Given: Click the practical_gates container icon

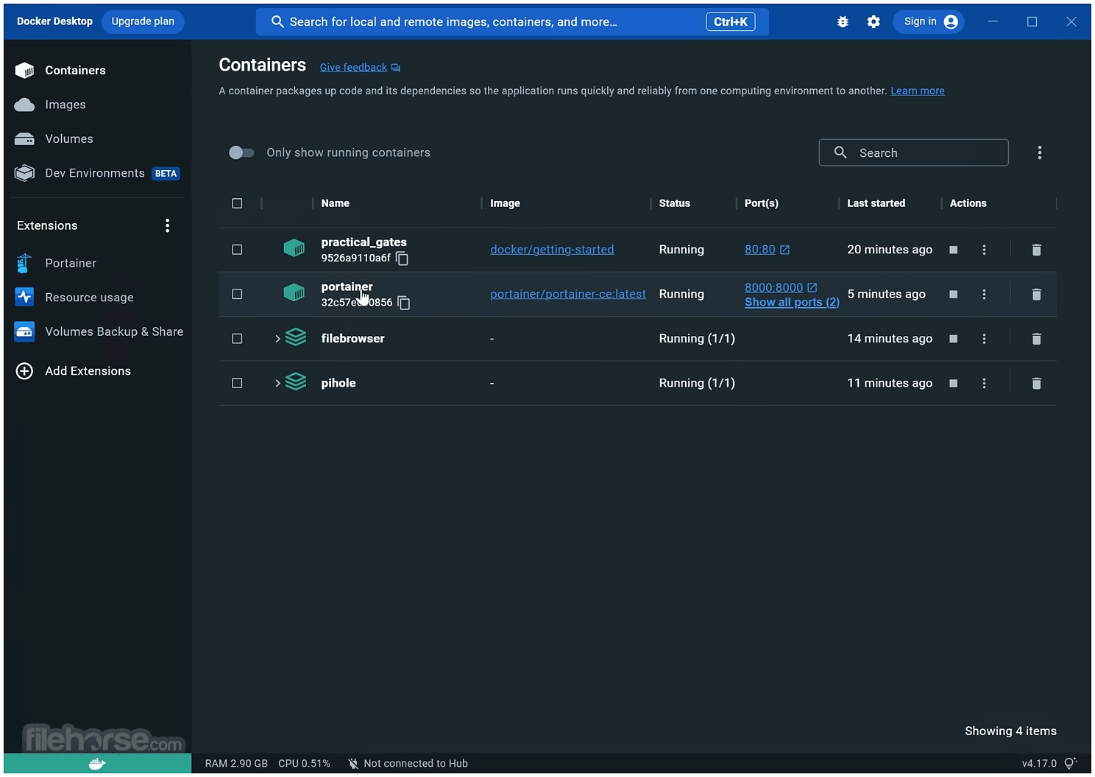Looking at the screenshot, I should [294, 248].
